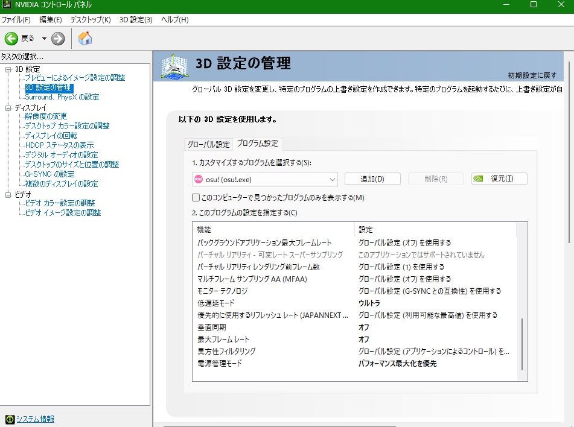This screenshot has width=574, height=427.
Task: Select the プログラム設定 tab
Action: click(x=258, y=144)
